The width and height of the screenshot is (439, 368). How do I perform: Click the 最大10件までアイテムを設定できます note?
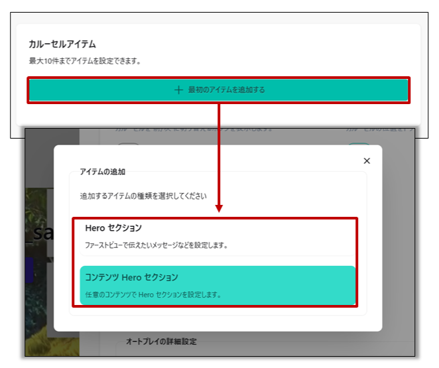click(85, 61)
